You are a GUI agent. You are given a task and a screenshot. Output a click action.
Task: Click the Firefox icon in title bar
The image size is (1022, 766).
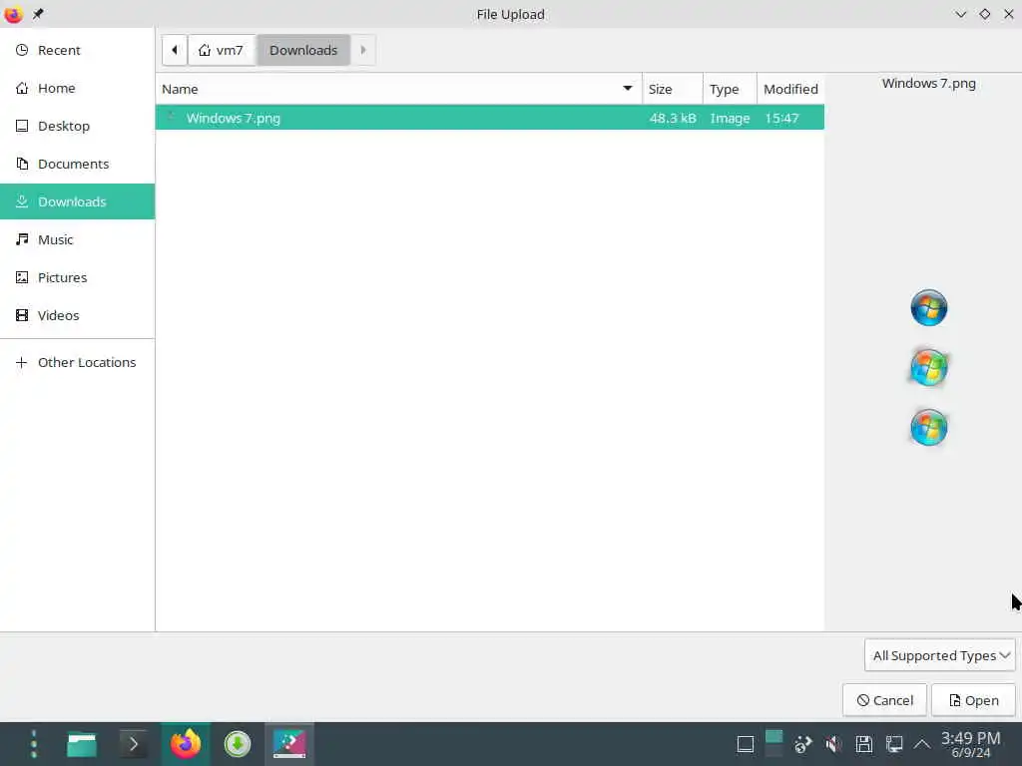[13, 14]
